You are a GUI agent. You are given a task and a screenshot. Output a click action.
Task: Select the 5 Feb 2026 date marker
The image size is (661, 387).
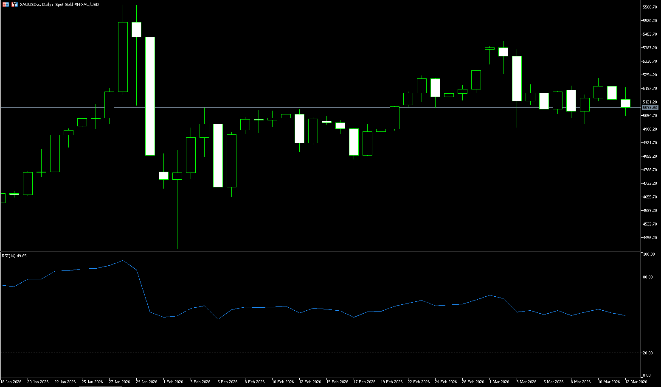228,382
